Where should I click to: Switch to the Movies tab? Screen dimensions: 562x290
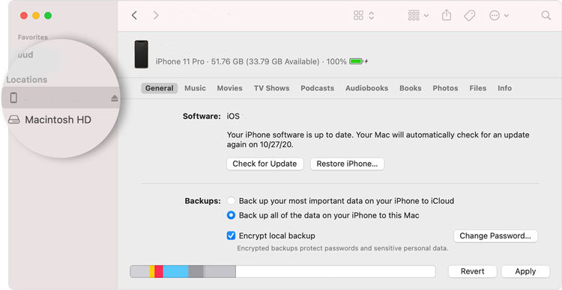pos(230,88)
